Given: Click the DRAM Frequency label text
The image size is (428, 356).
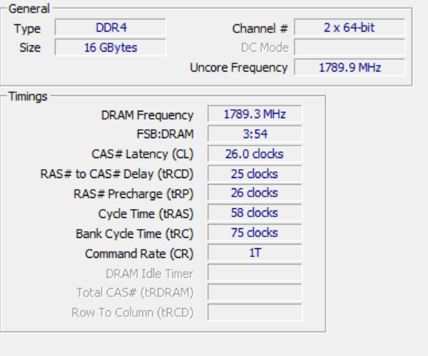Looking at the screenshot, I should [148, 115].
